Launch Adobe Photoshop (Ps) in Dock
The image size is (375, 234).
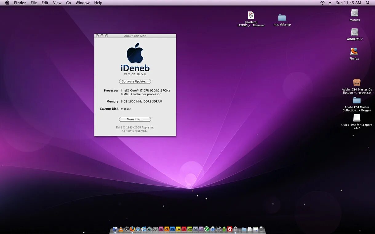tap(172, 229)
